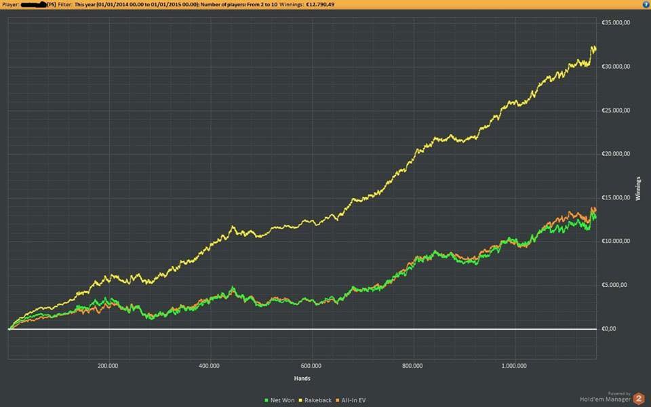This screenshot has width=651, height=407.
Task: Click the €0,00 y-axis label
Action: pos(608,329)
